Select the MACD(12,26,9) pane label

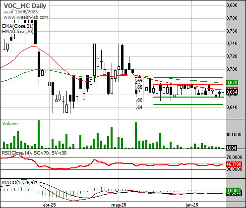coord(18,183)
